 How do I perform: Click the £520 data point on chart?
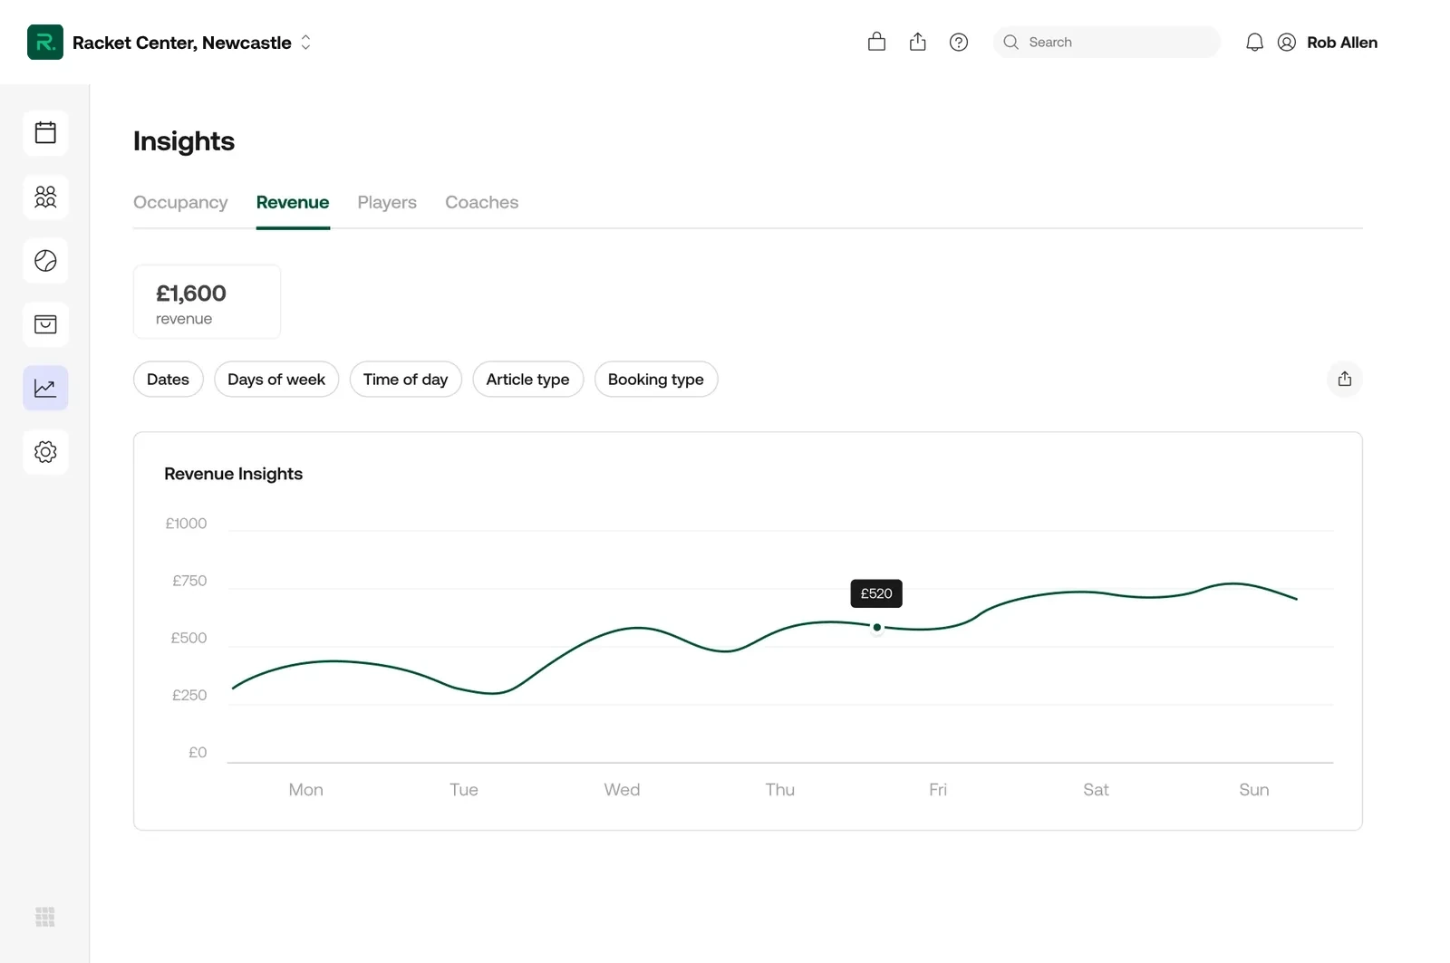click(x=877, y=627)
